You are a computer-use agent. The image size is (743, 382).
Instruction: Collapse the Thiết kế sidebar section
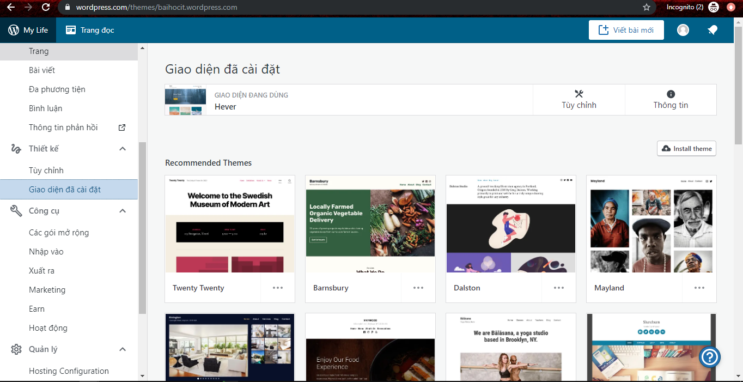(x=123, y=149)
